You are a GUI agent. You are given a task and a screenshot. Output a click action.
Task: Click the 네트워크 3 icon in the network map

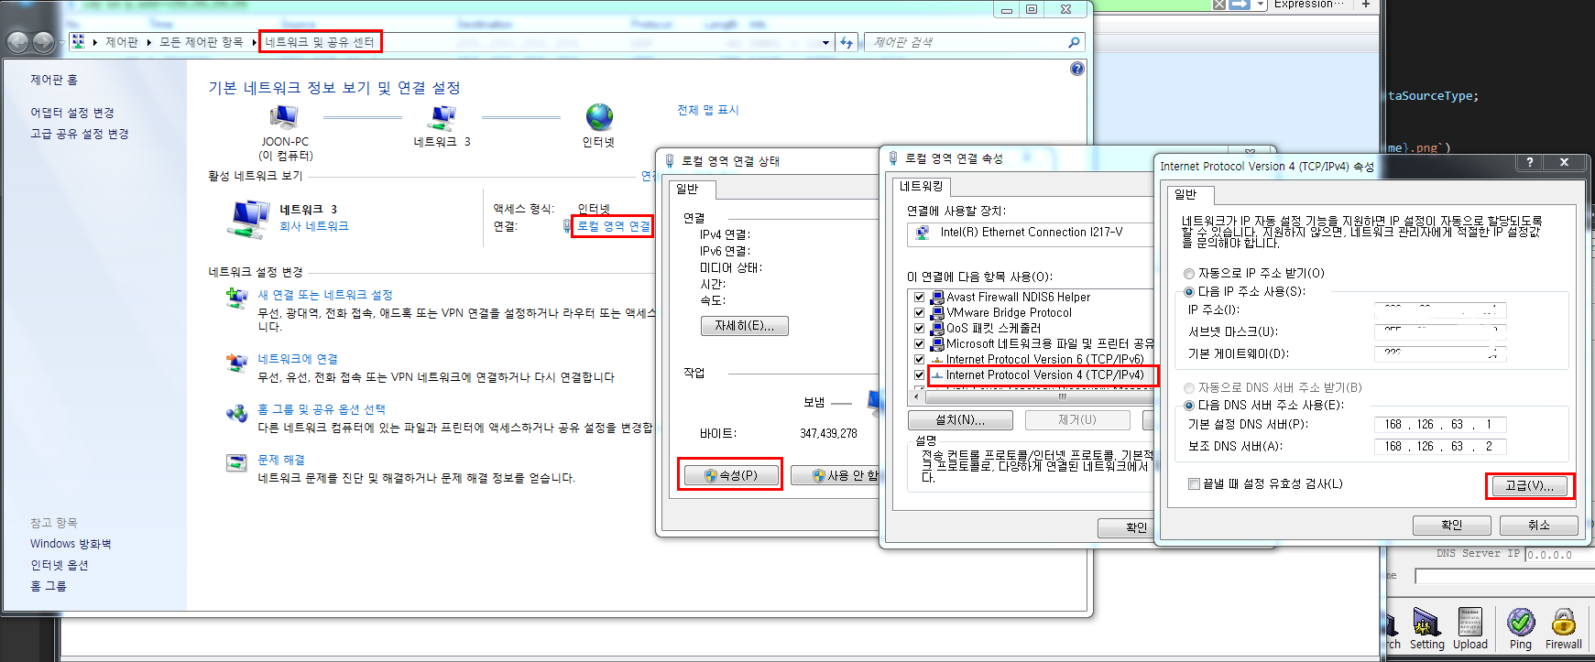click(x=442, y=117)
